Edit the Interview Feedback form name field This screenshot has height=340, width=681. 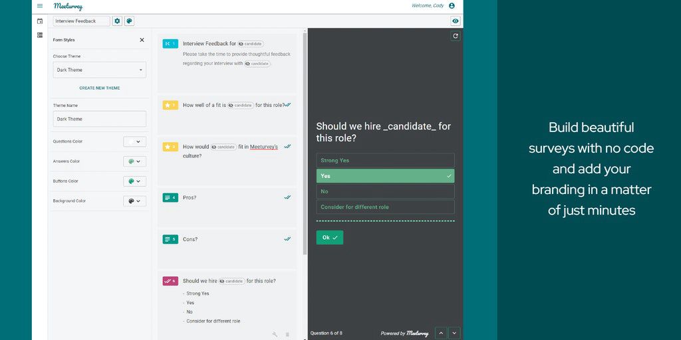point(82,21)
